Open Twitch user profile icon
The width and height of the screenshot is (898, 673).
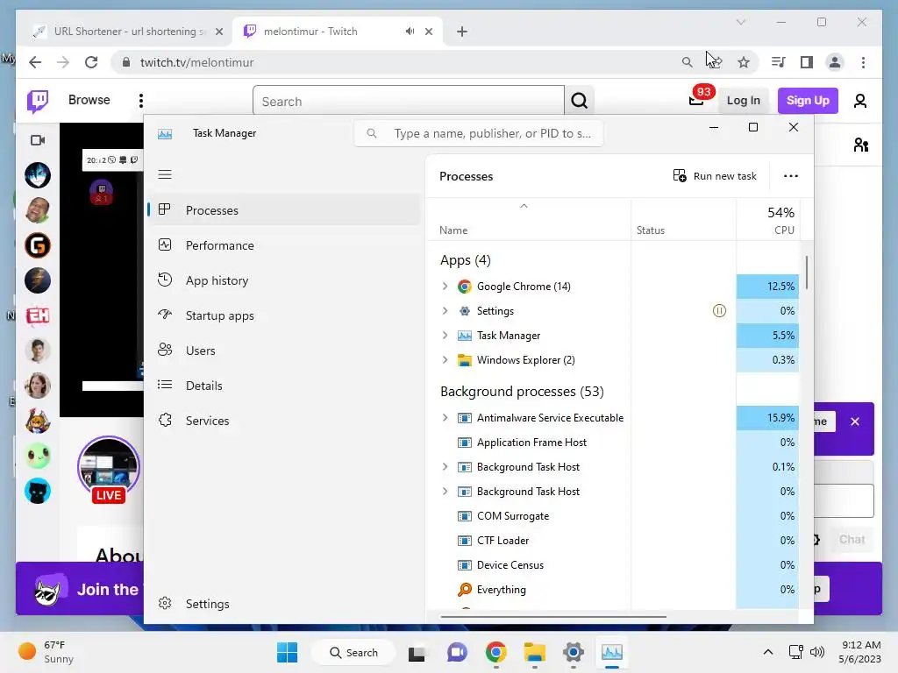click(859, 101)
